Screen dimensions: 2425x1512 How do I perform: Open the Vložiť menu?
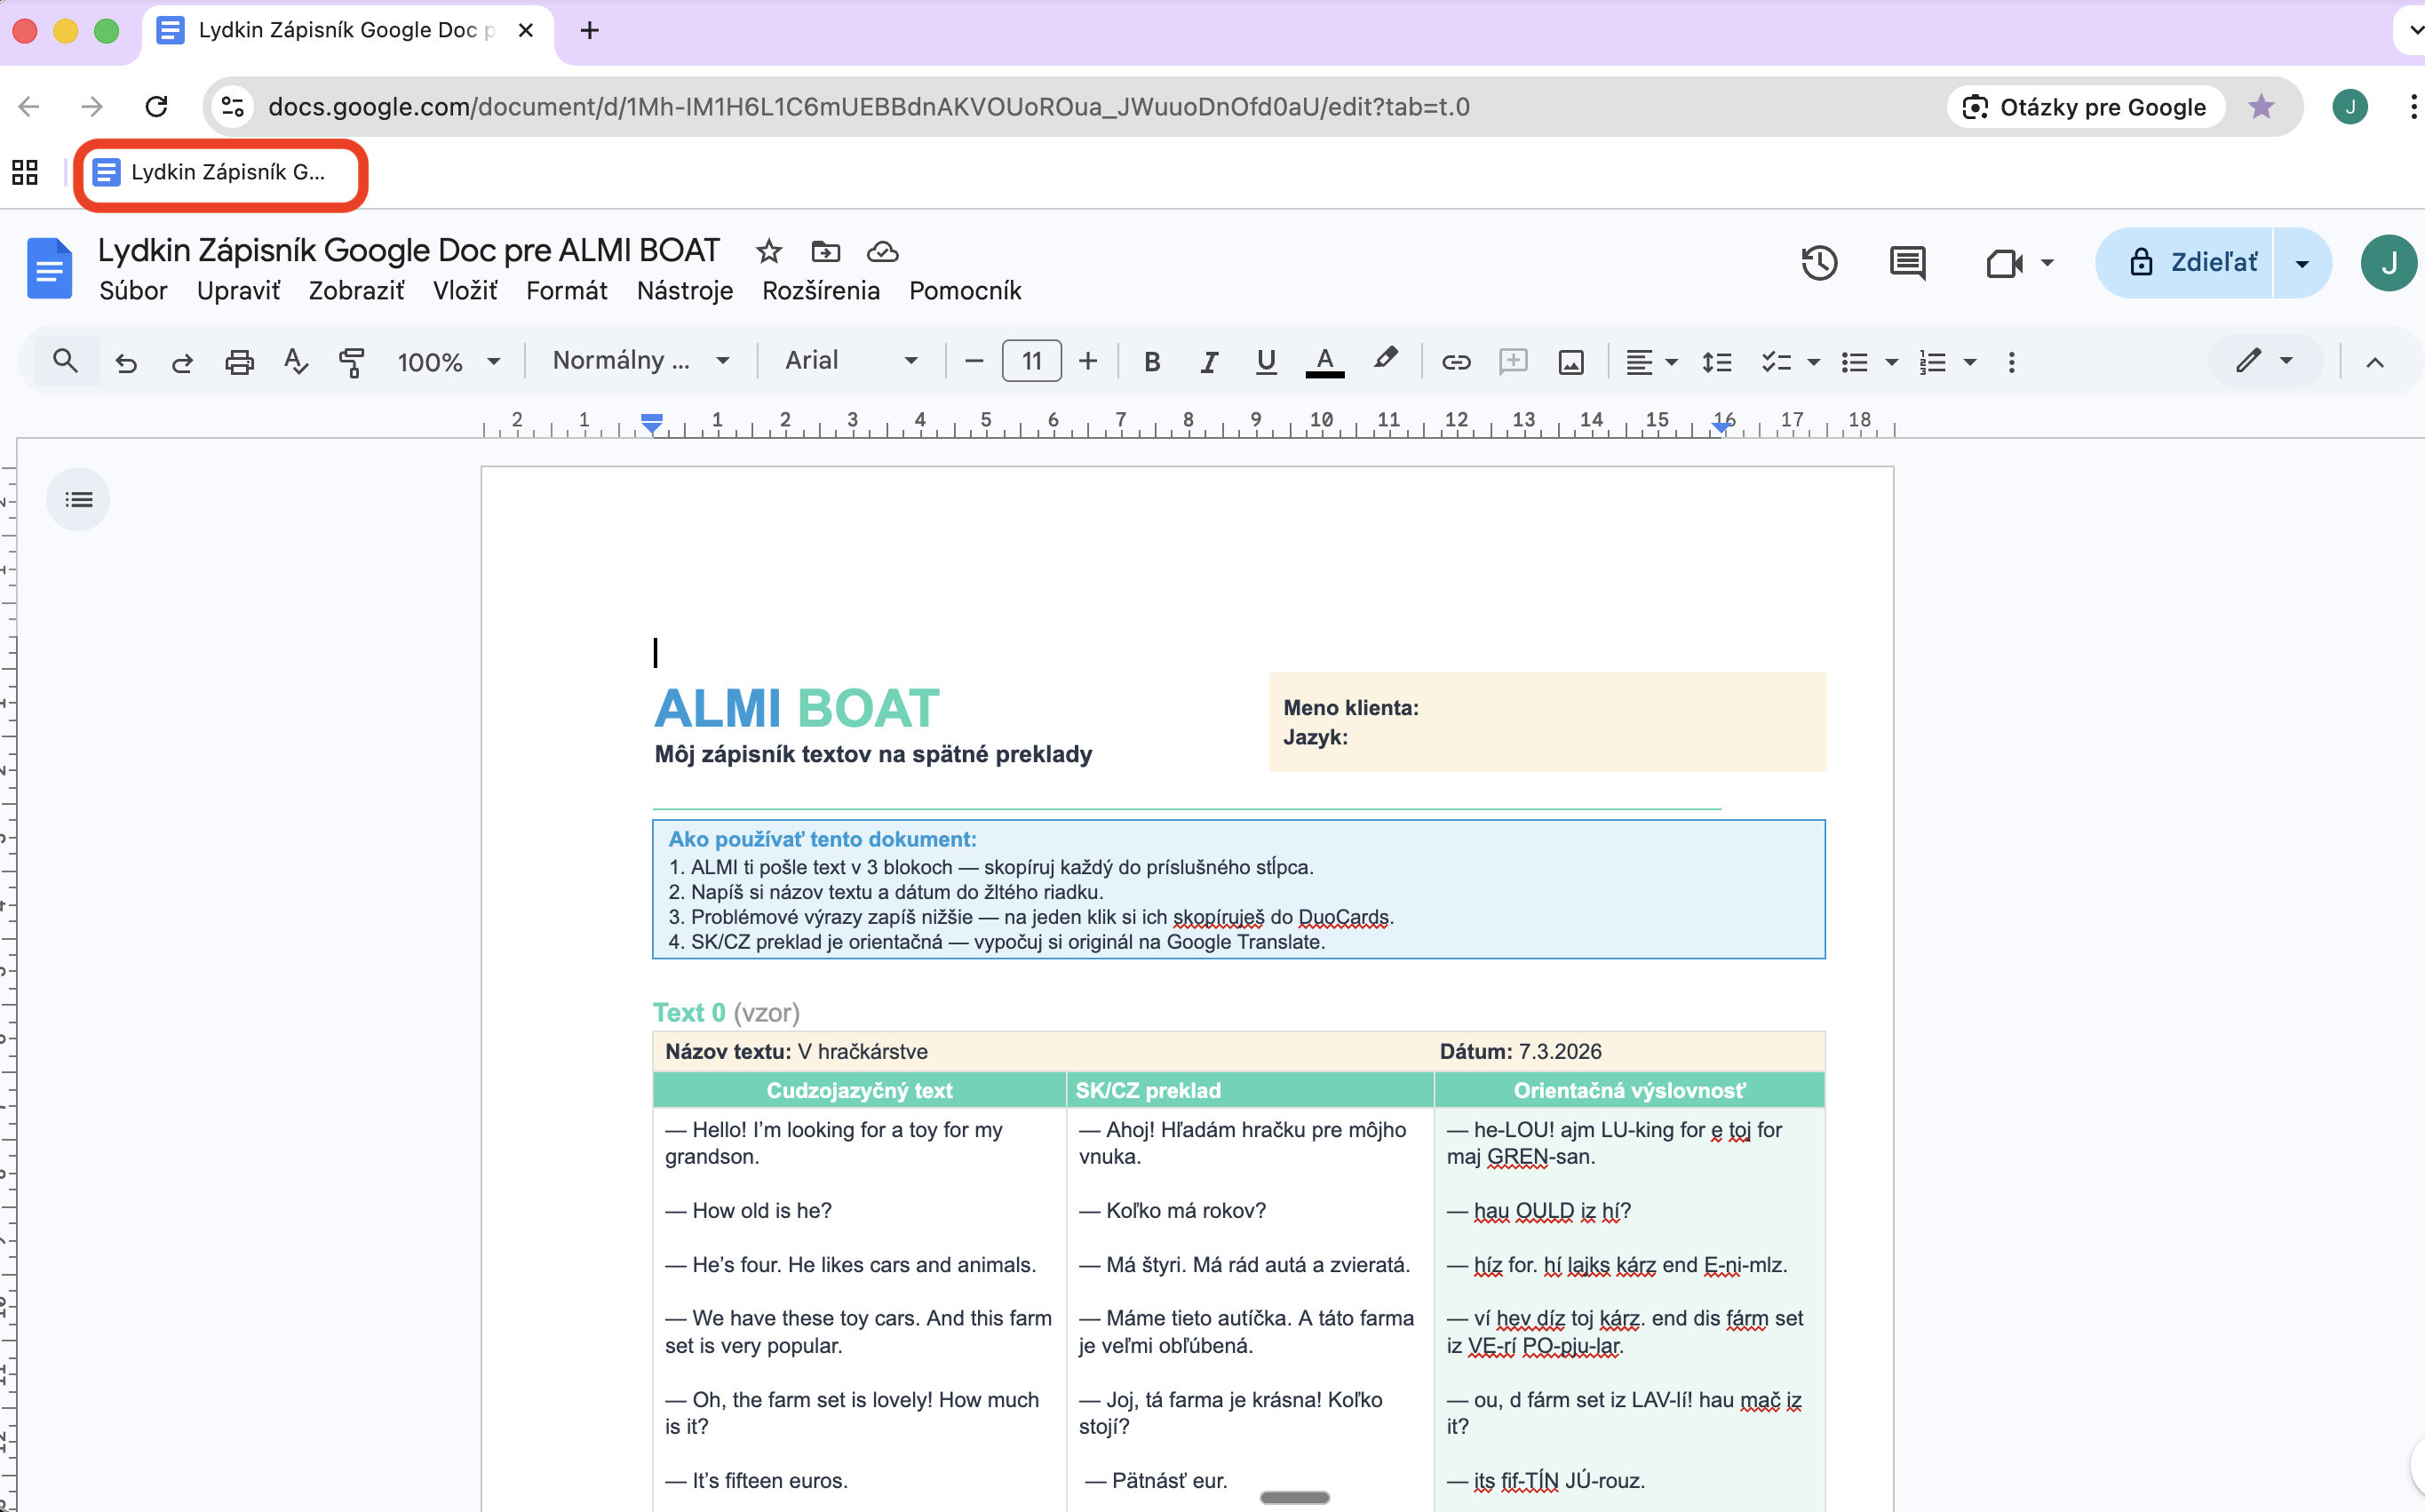pyautogui.click(x=465, y=291)
